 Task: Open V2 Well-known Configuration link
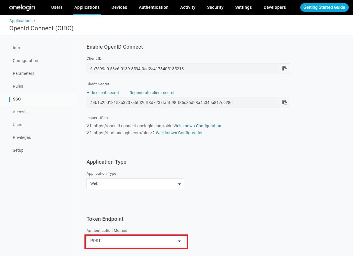[179, 133]
